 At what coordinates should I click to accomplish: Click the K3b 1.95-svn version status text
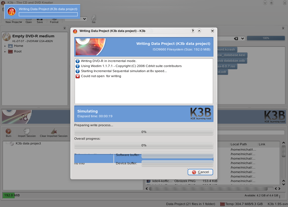278,204
